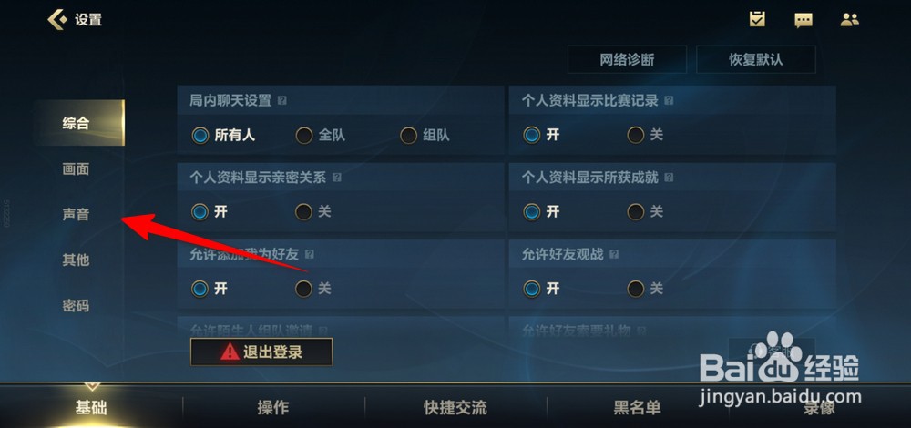Screen dimensions: 911x428
Task: Open the 声音 settings category
Action: coord(76,214)
